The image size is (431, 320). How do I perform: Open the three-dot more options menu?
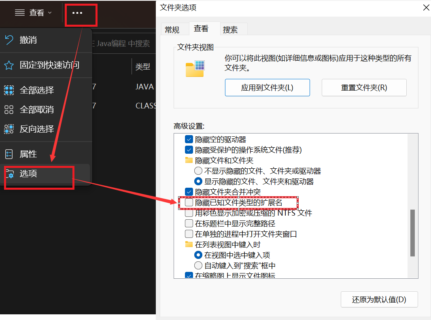[x=77, y=13]
